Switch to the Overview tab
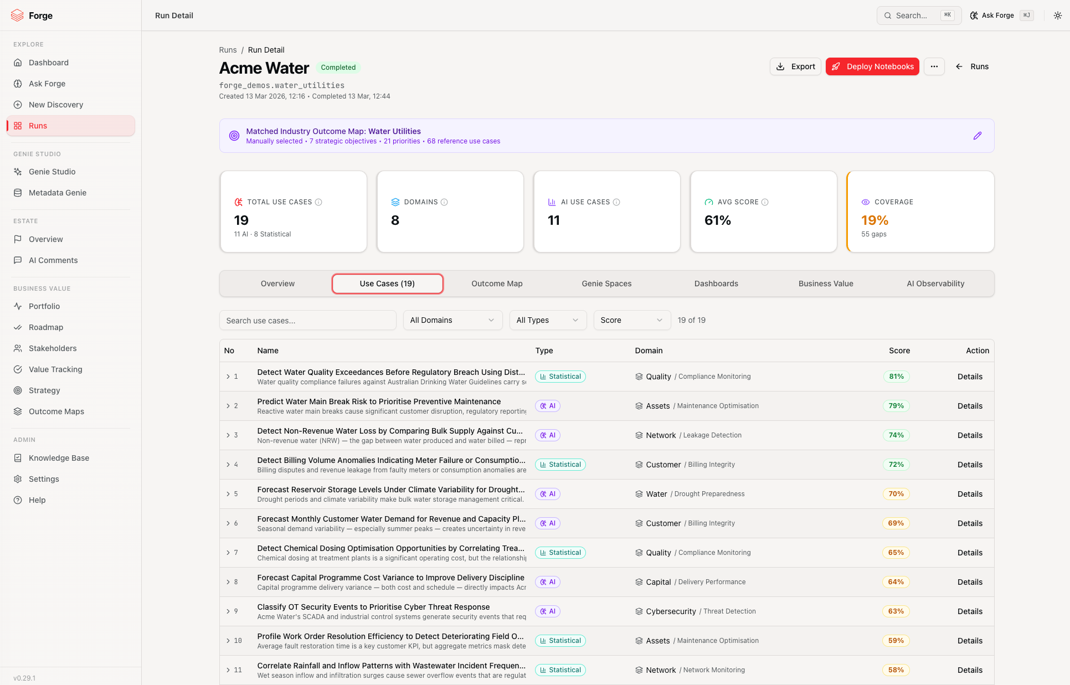This screenshot has height=685, width=1070. point(277,284)
